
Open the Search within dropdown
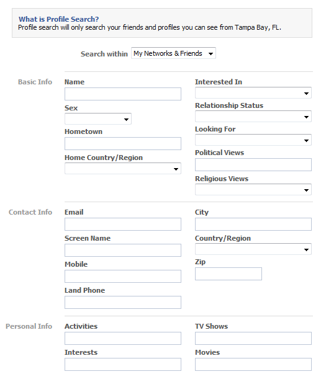[173, 53]
